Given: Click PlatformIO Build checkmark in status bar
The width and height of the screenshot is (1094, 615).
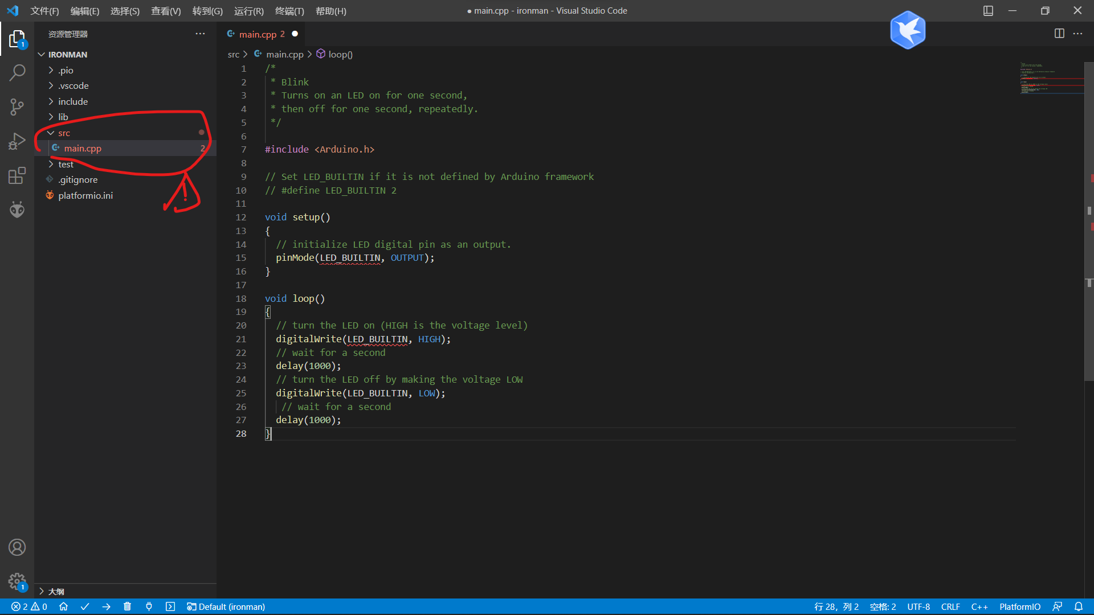Looking at the screenshot, I should (x=85, y=606).
